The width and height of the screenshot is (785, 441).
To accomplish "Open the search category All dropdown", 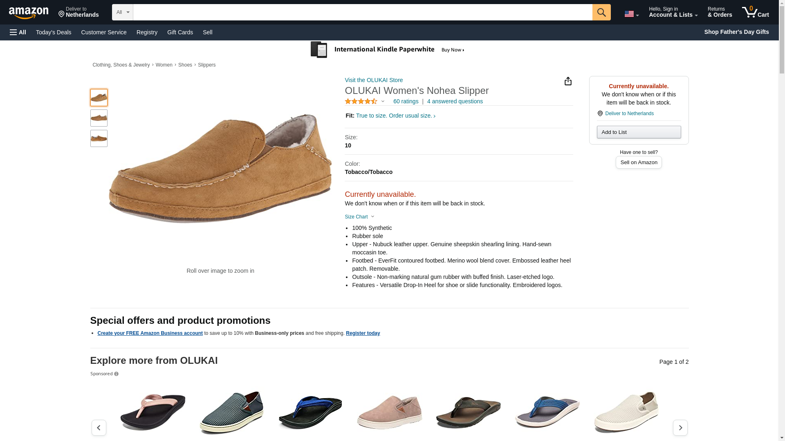I will coord(122,12).
